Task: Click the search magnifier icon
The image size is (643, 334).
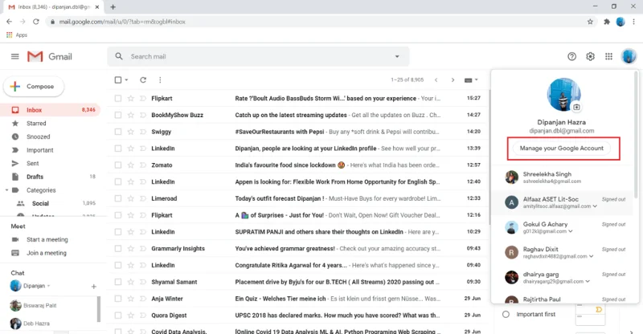Action: [x=119, y=56]
